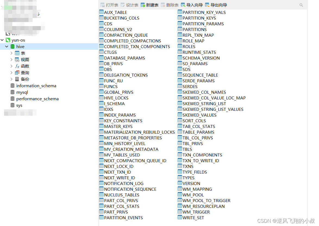Select the DELEGATION_TOKENS table name

[x=126, y=75]
